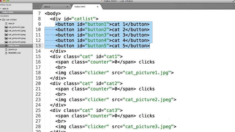Open cat_picture3.jpeg from sidebar
The image size is (235, 132).
pyautogui.click(x=17, y=35)
